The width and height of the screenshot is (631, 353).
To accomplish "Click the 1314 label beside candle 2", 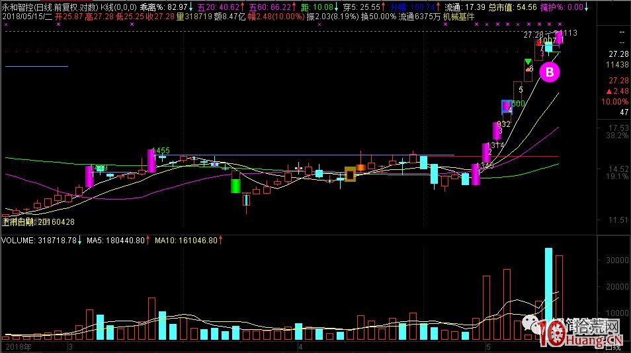I will pos(495,145).
